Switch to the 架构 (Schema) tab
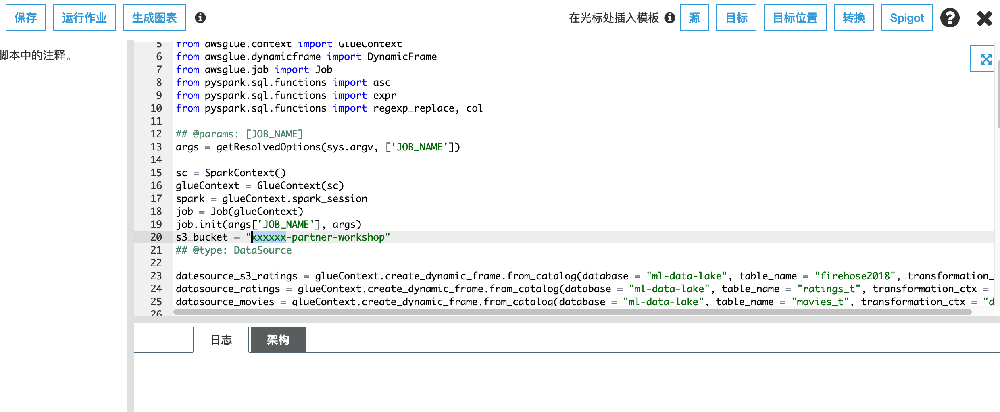This screenshot has height=412, width=1000. (x=278, y=340)
